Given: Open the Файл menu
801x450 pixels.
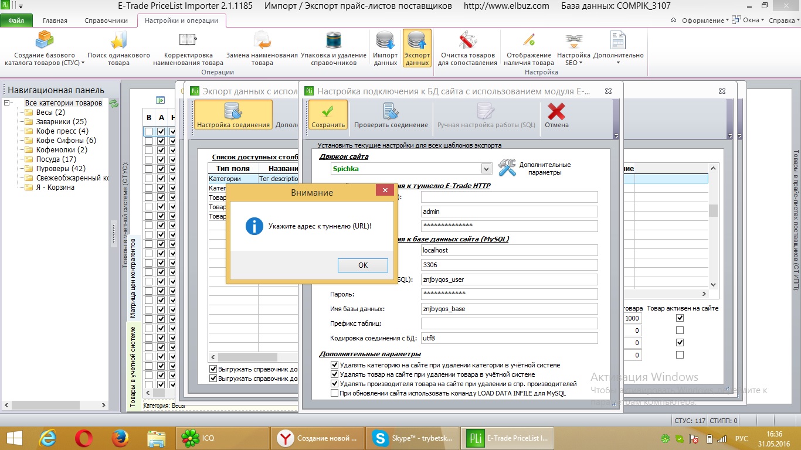Looking at the screenshot, I should coord(16,21).
